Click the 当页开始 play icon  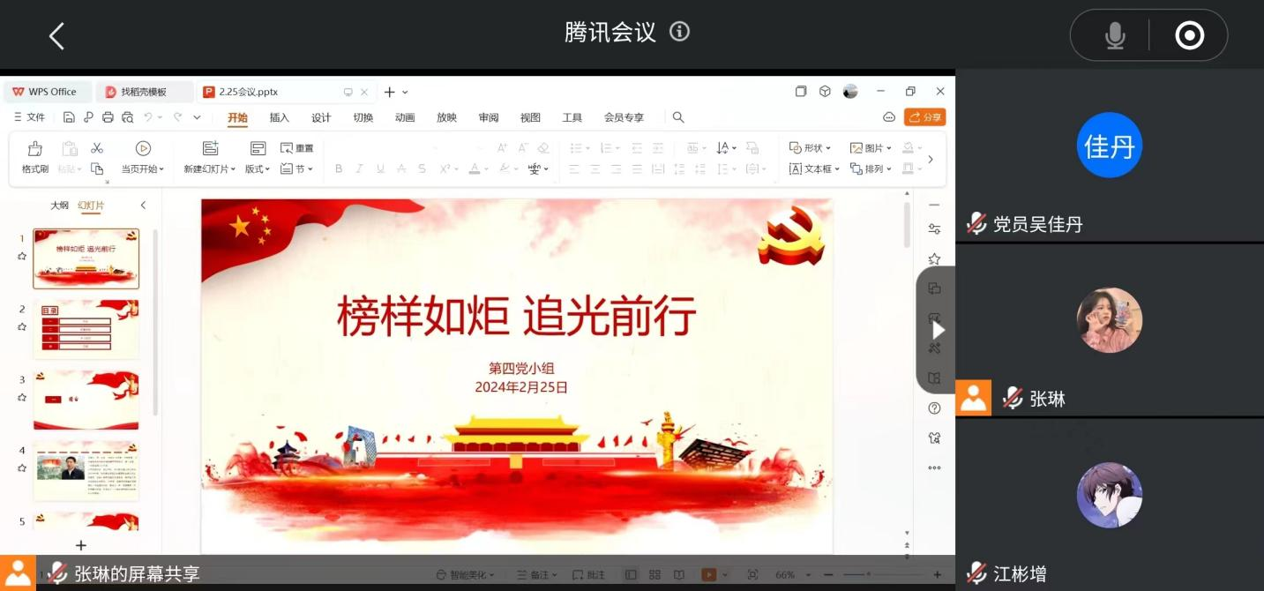pyautogui.click(x=143, y=148)
